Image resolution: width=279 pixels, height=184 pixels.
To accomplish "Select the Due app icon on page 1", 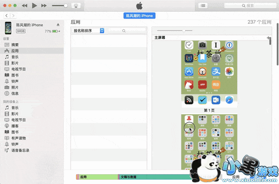I will click(x=189, y=45).
